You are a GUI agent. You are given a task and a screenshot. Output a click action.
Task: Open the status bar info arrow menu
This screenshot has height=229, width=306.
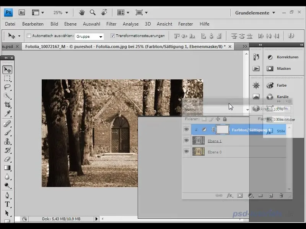point(96,219)
